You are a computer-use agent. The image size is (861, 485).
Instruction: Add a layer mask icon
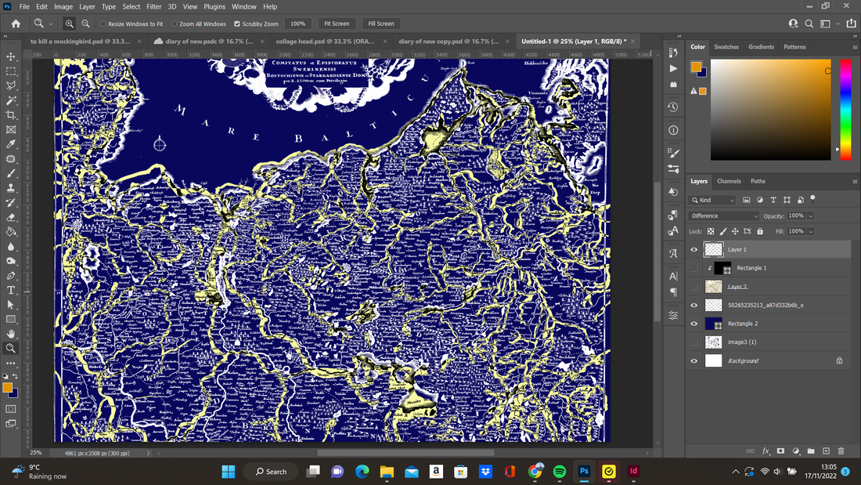[780, 451]
